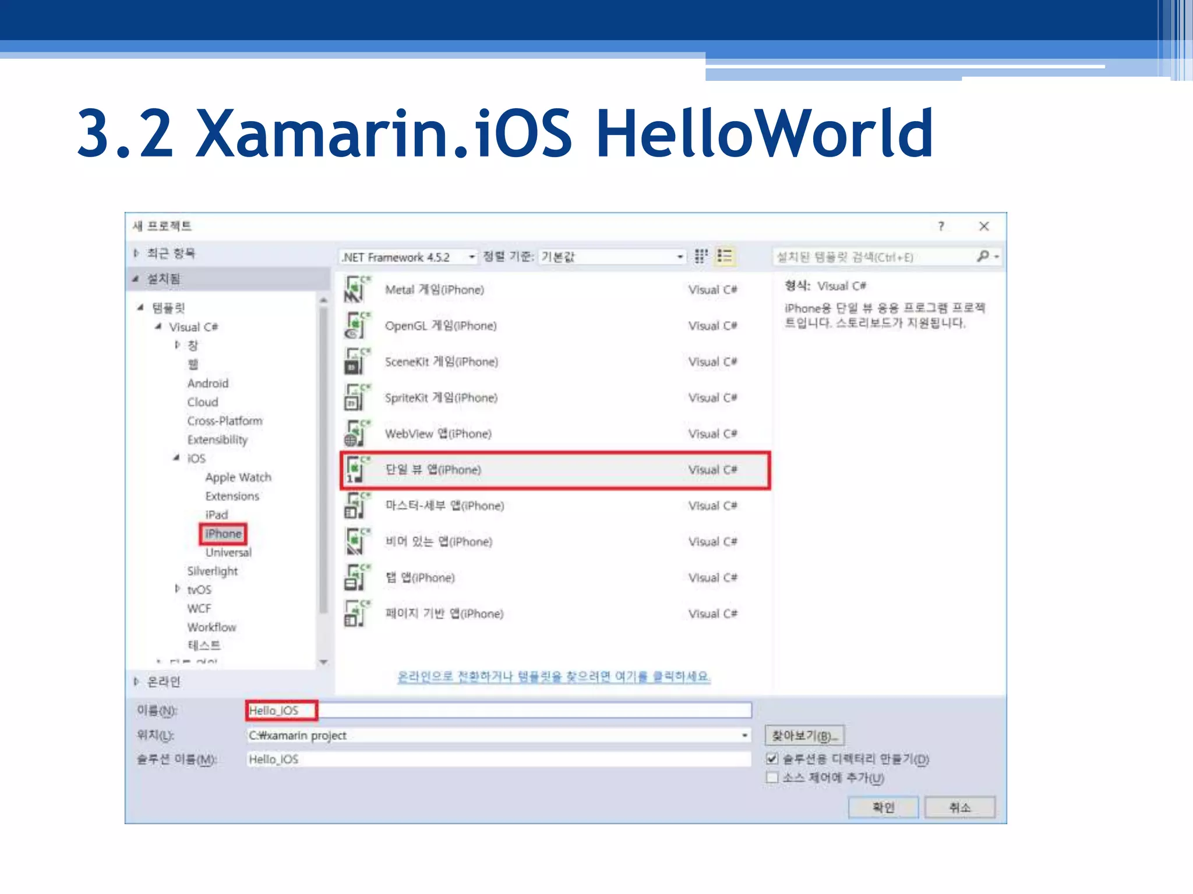The height and width of the screenshot is (894, 1193).
Task: Close the 새 프로젝트 dialog
Action: [984, 226]
